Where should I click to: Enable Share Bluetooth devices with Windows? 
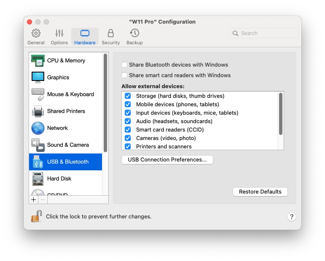tap(124, 65)
